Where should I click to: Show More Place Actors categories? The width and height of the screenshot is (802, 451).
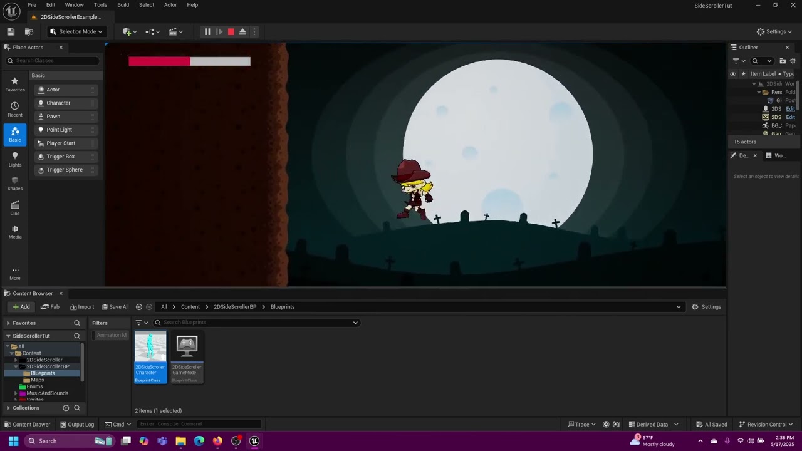pos(15,274)
